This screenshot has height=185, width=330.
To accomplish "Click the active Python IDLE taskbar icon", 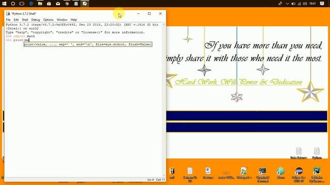I will point(85,4).
